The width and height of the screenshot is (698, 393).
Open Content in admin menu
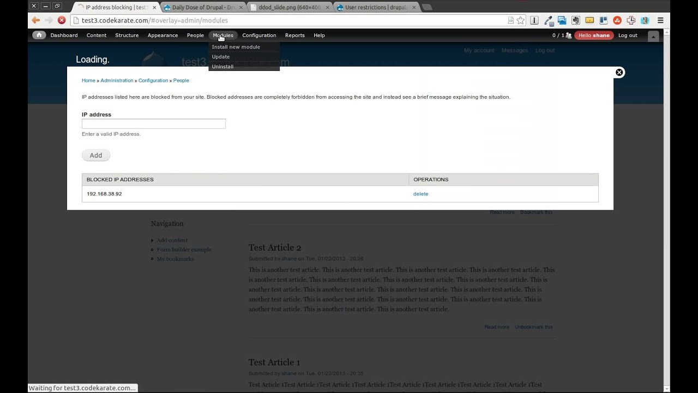[97, 35]
